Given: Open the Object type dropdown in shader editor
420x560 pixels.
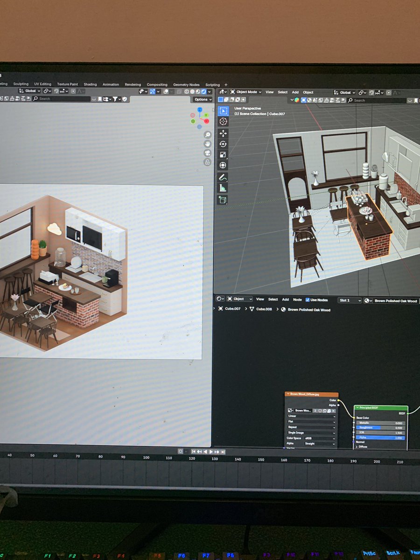Looking at the screenshot, I should (238, 299).
